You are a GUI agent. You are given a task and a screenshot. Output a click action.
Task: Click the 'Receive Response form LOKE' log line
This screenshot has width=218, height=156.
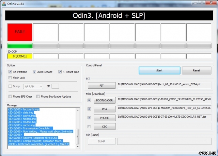33,138
